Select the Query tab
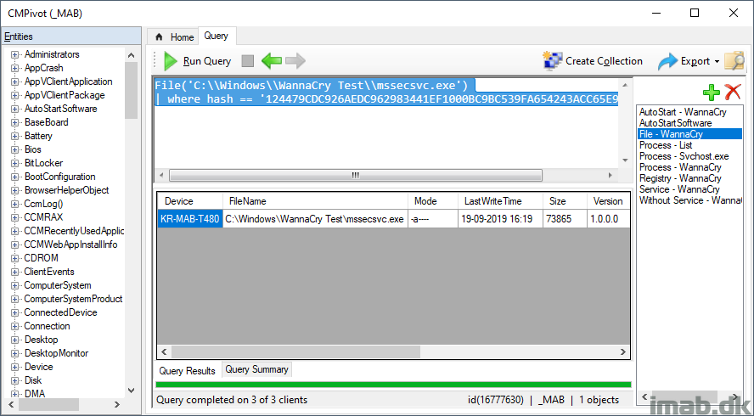The image size is (754, 416). point(216,36)
